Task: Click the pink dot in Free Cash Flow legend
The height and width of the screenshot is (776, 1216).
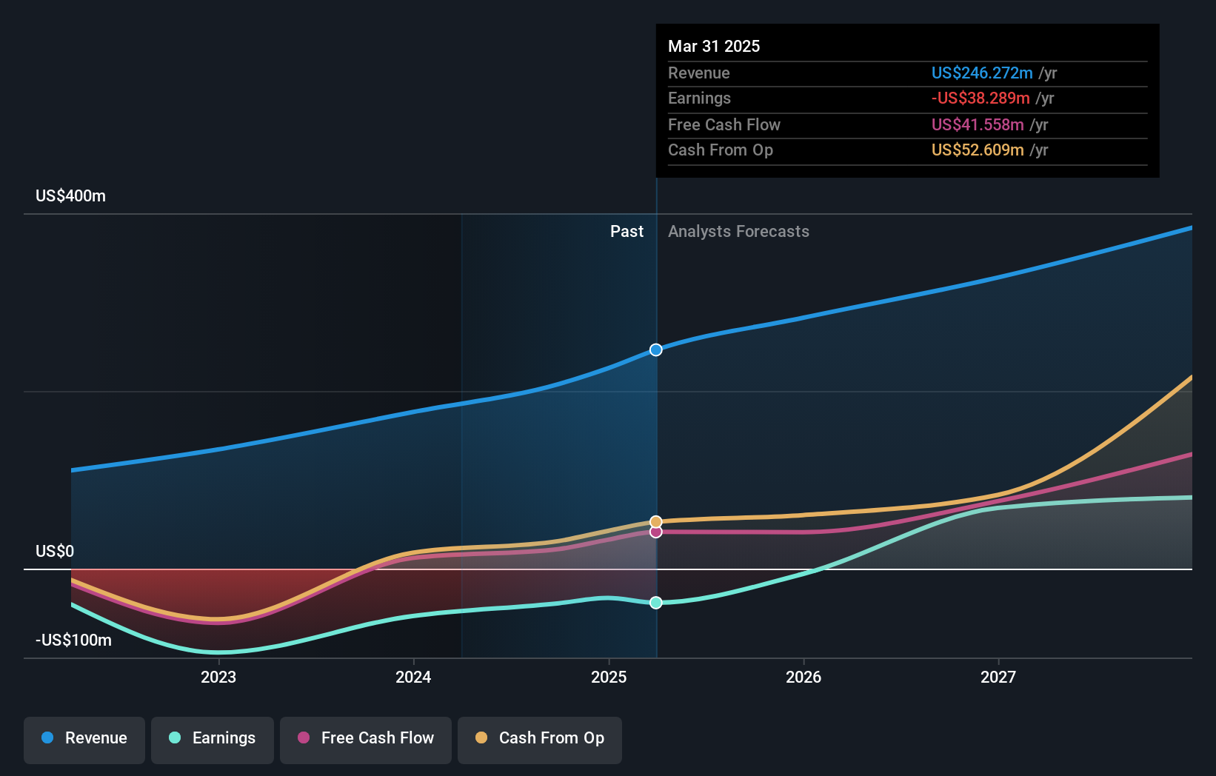Action: 304,738
